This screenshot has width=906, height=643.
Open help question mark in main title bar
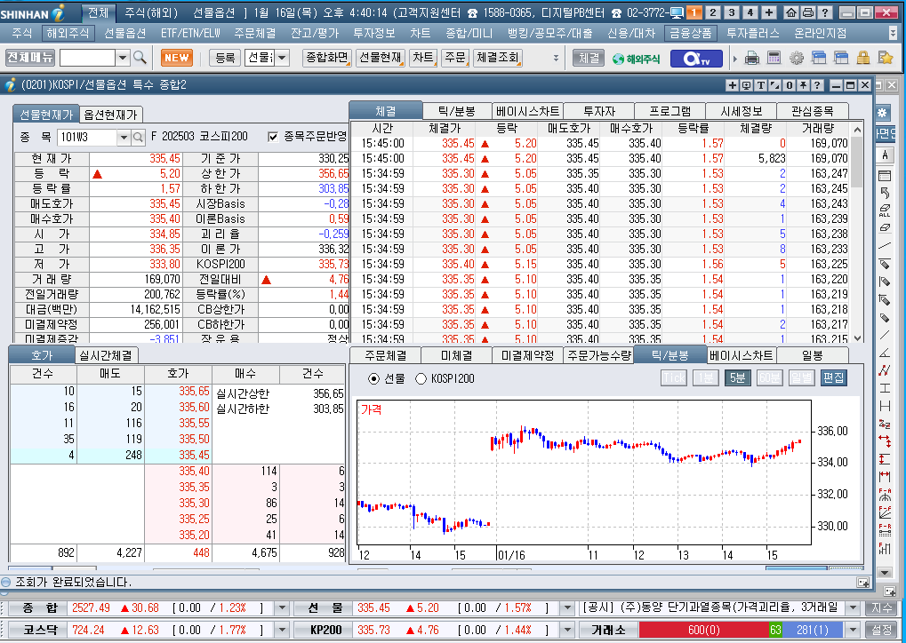pos(824,12)
